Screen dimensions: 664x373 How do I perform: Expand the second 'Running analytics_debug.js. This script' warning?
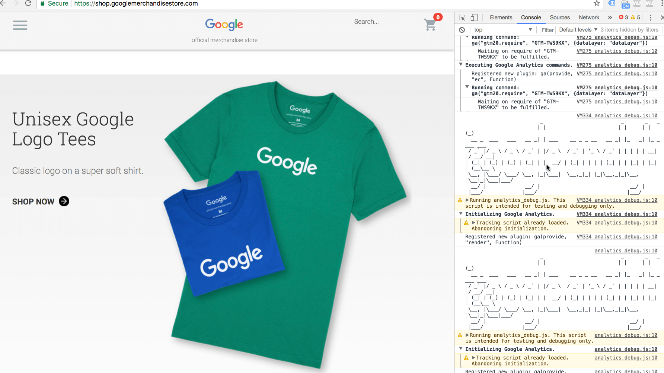pos(467,335)
